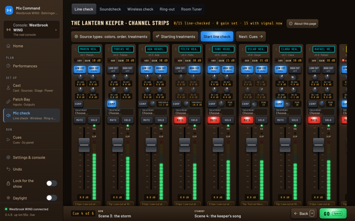Toggle the Lock for the show switch

(x=52, y=183)
